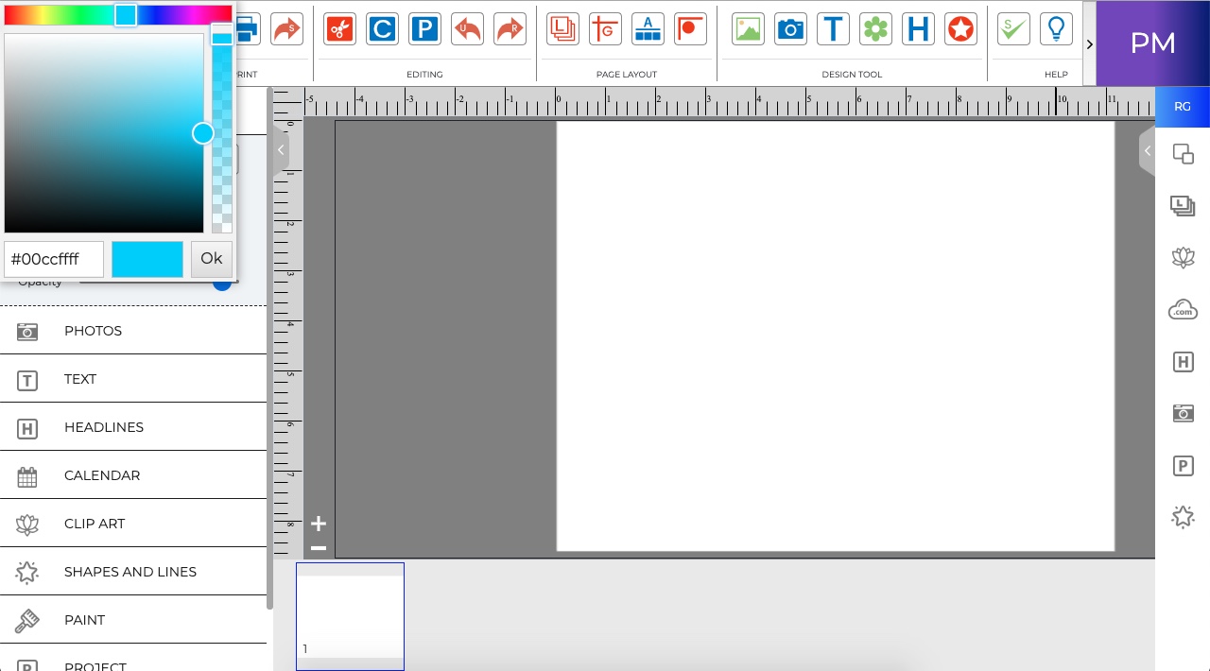
Task: Confirm color choice with the Ok button
Action: [211, 258]
